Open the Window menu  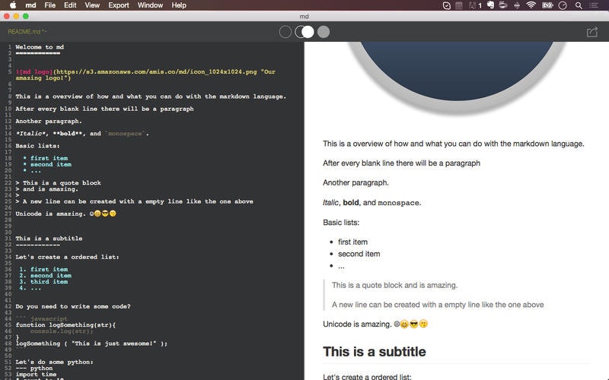pos(150,5)
